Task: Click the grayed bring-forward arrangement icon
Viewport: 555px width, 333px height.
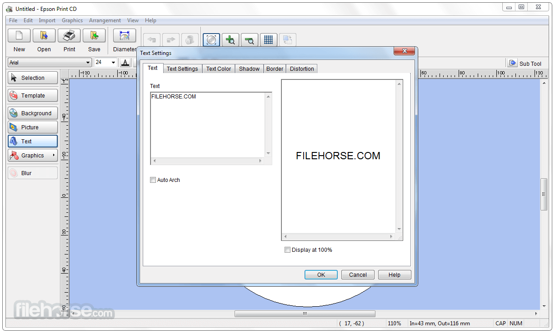Action: point(287,40)
